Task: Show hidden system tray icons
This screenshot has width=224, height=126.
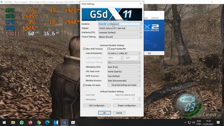Action: click(185, 122)
